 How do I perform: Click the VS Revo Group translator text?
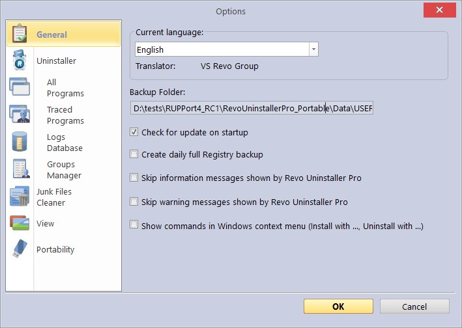(x=229, y=66)
